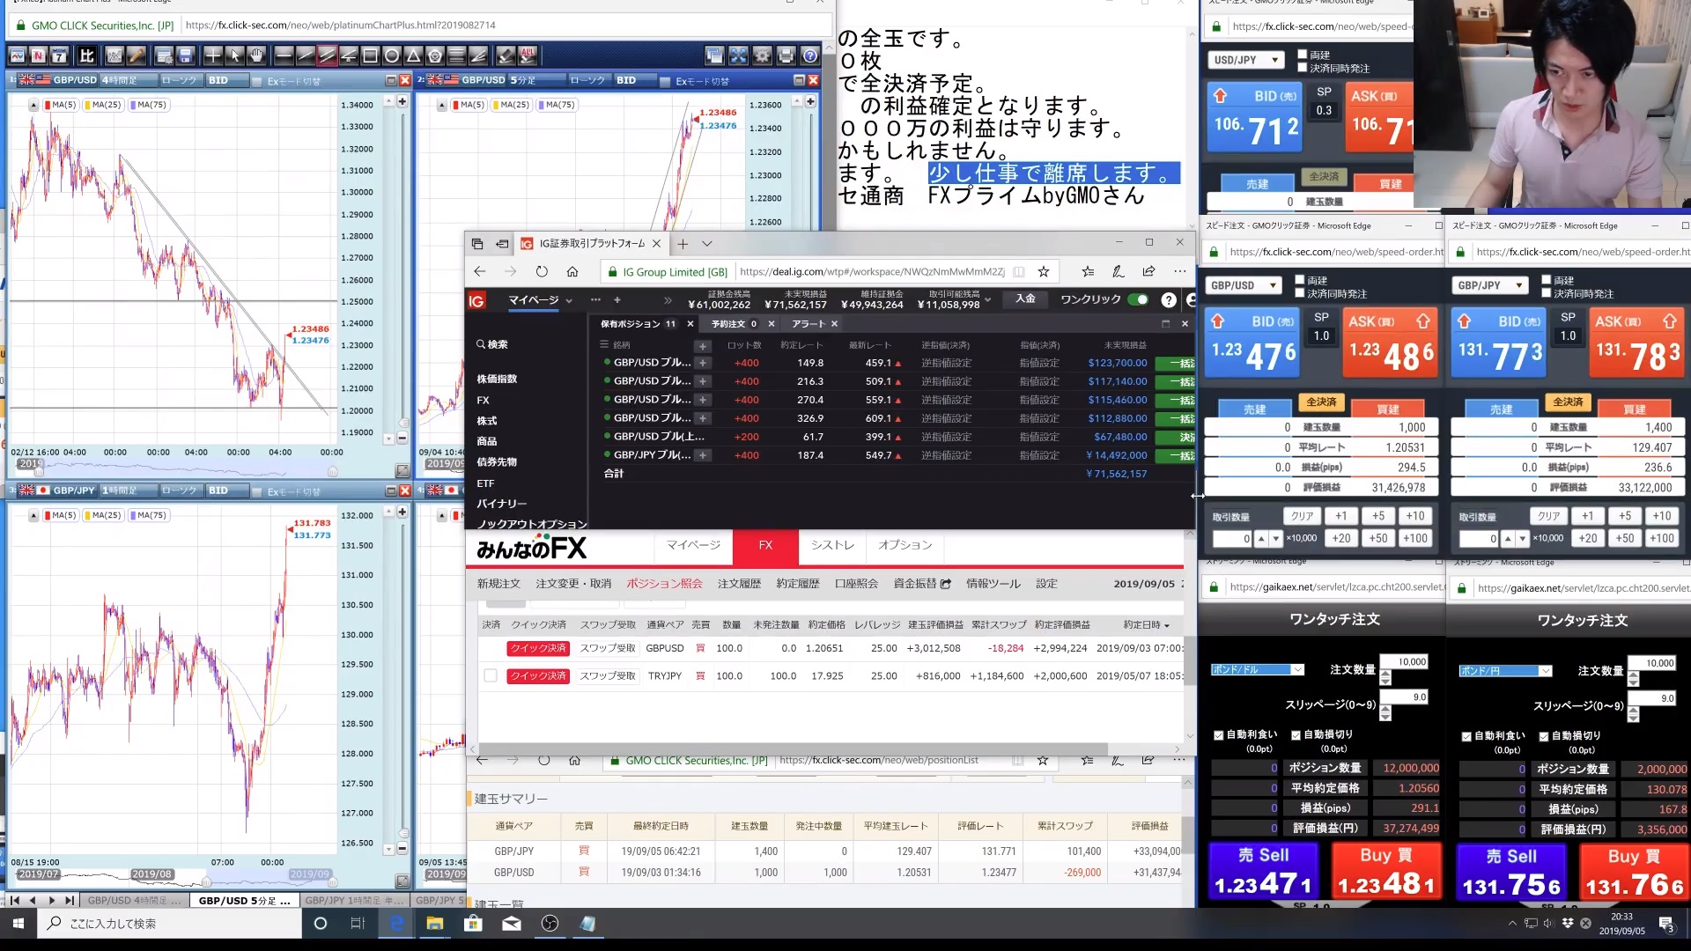The width and height of the screenshot is (1691, 951).
Task: Click the pencil draw icon in chart toolbar
Action: (136, 56)
